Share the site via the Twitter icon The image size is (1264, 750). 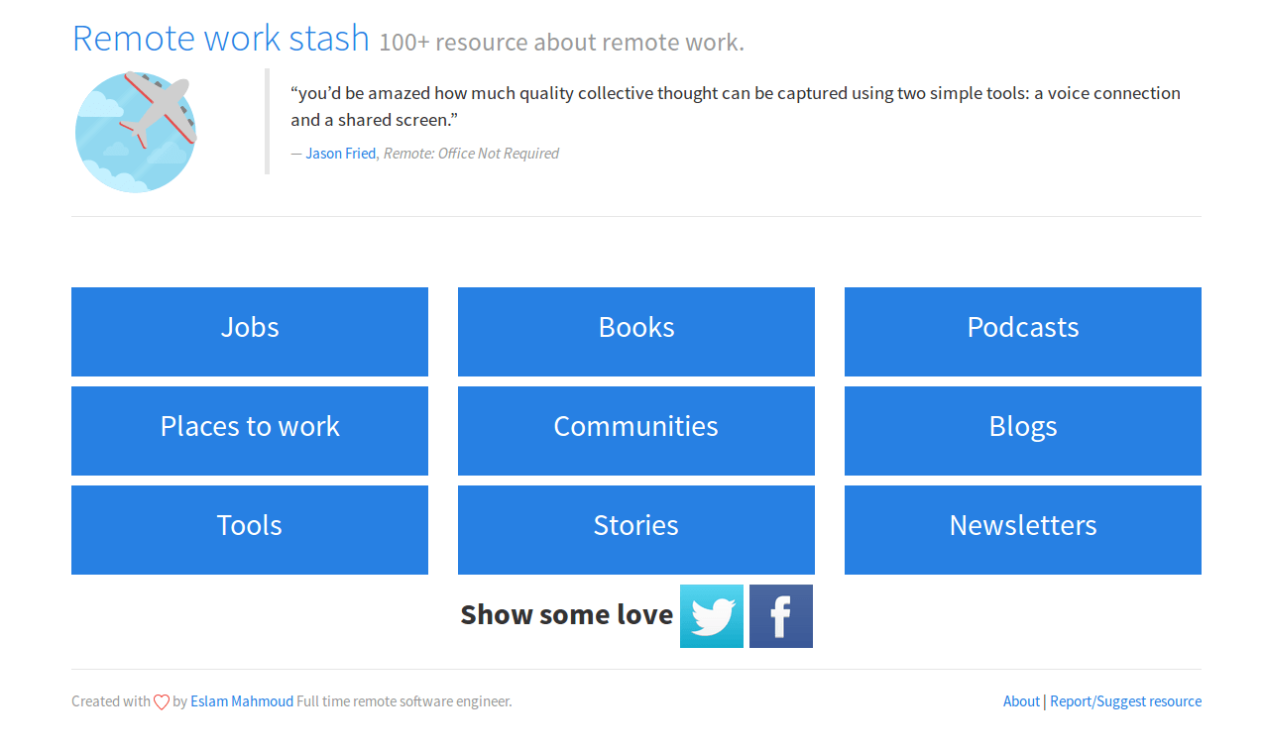(x=711, y=615)
